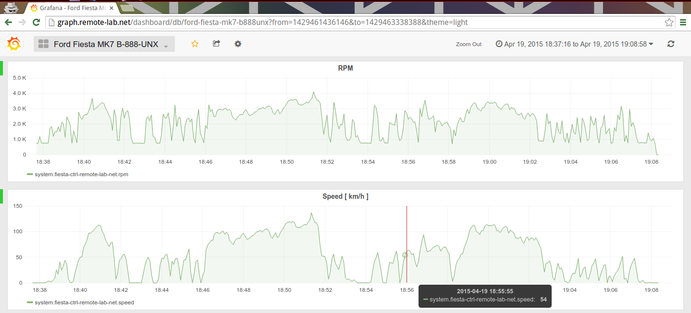Viewport: 691px width, 313px height.
Task: Bookmark page with address bar star
Action: click(668, 22)
